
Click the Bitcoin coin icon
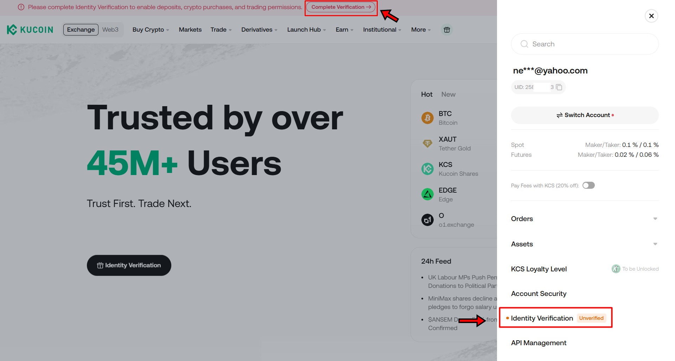point(427,118)
